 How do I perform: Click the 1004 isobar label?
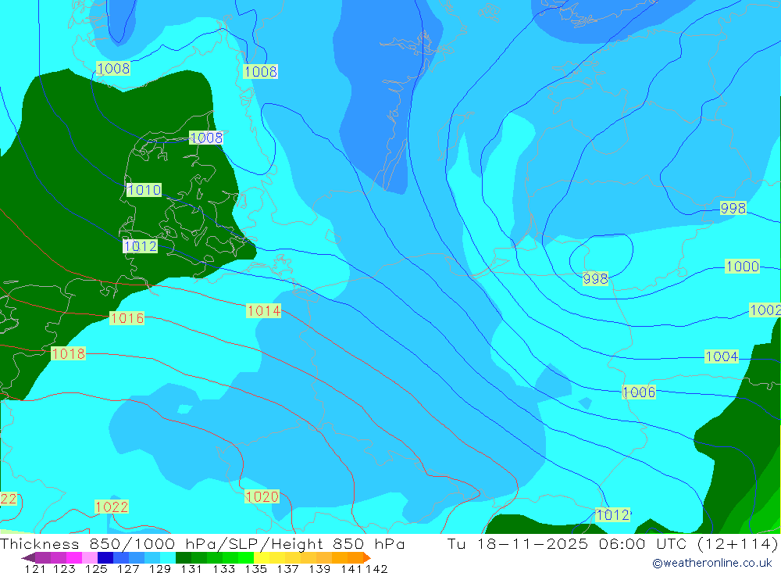click(722, 356)
